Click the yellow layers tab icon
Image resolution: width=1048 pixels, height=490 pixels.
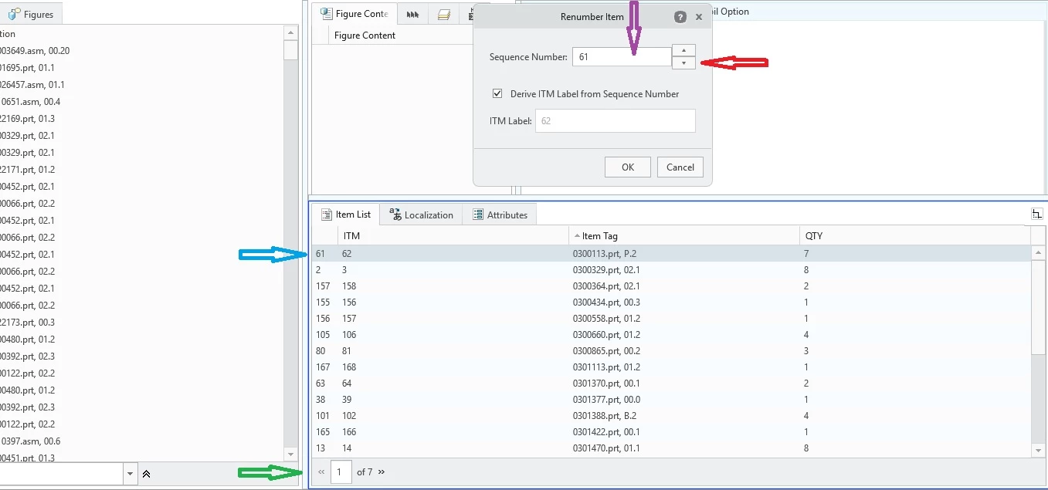click(443, 14)
